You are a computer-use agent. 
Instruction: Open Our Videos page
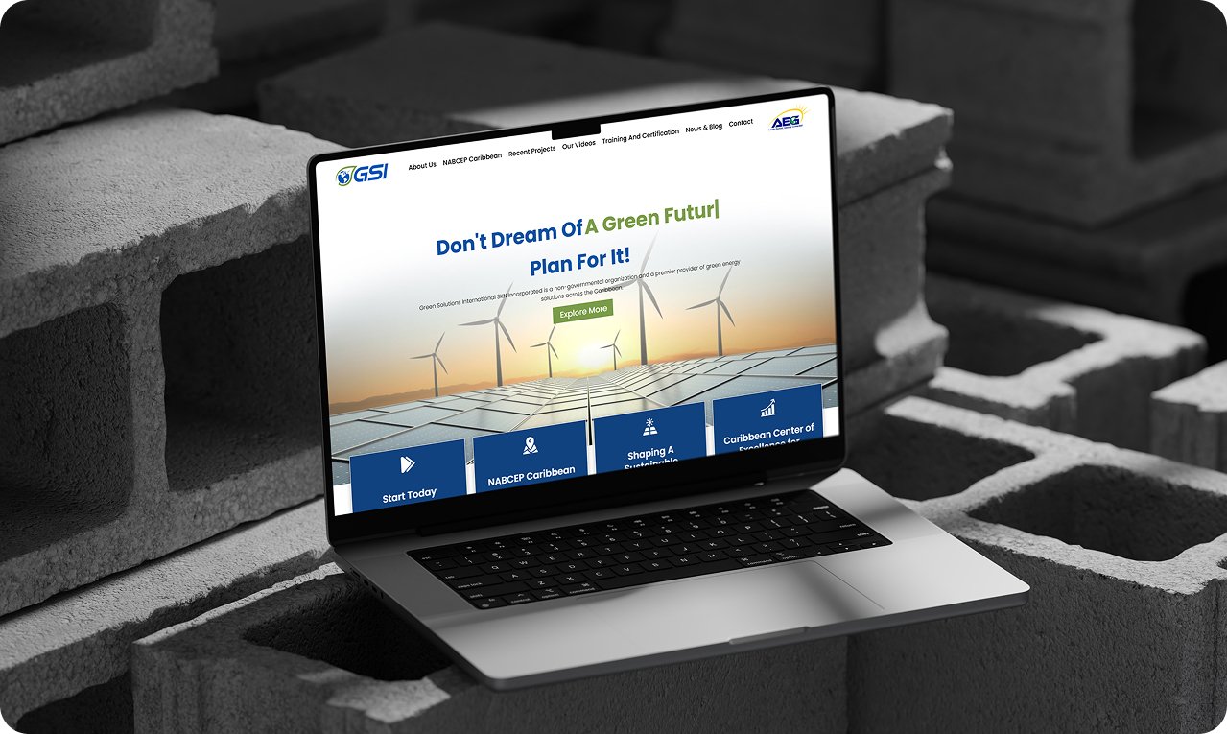point(578,145)
